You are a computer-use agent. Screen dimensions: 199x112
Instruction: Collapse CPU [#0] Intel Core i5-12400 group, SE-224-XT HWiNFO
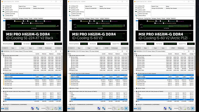click(x=2, y=55)
